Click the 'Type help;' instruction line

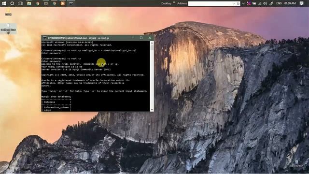pyautogui.click(x=94, y=91)
